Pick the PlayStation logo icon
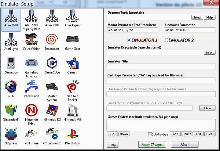The image size is (220, 151). click(x=72, y=134)
